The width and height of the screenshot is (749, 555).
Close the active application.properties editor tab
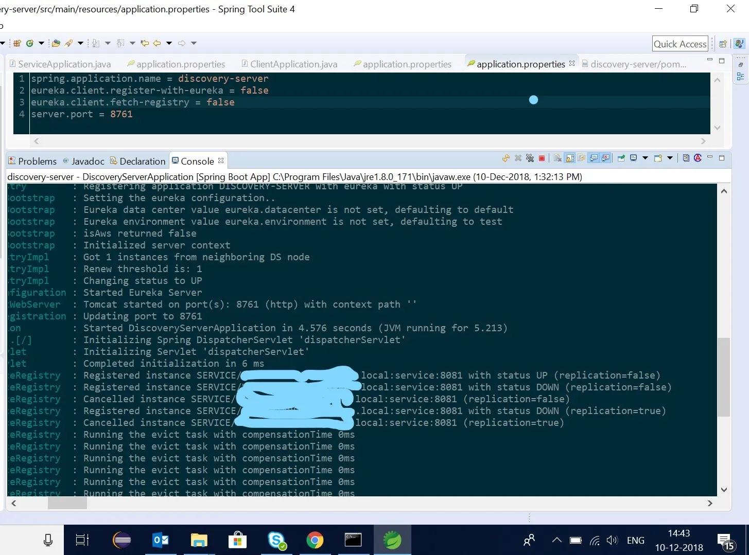point(572,63)
